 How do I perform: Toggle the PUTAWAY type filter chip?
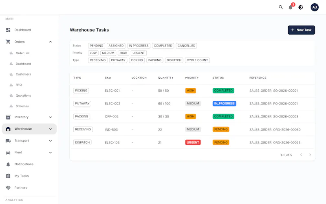tap(118, 60)
